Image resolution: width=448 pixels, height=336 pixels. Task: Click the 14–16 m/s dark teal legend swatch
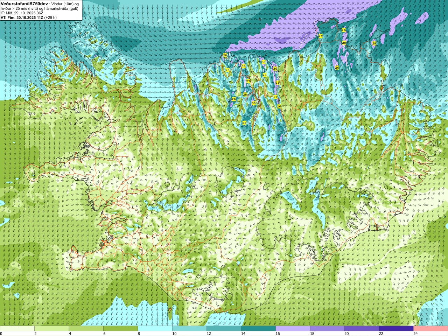click(258, 329)
